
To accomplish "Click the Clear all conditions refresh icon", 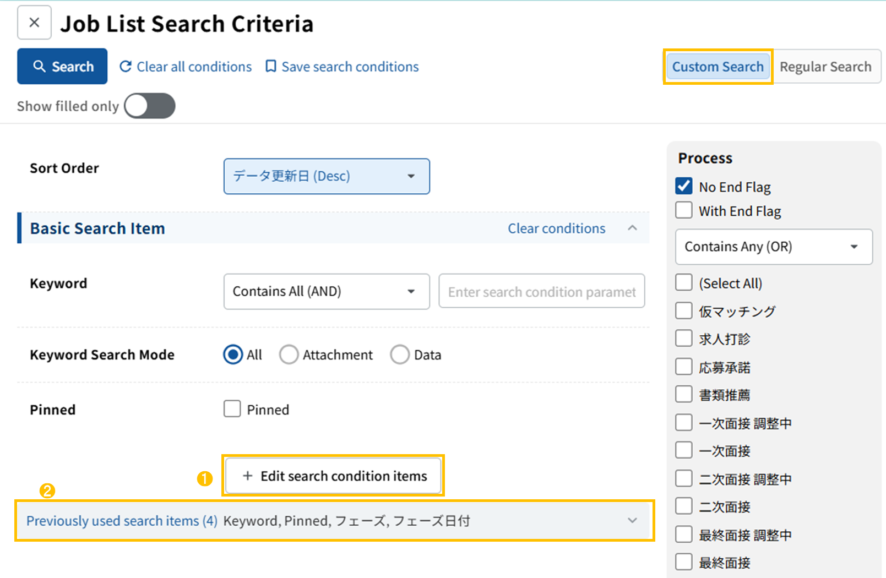I will click(126, 67).
